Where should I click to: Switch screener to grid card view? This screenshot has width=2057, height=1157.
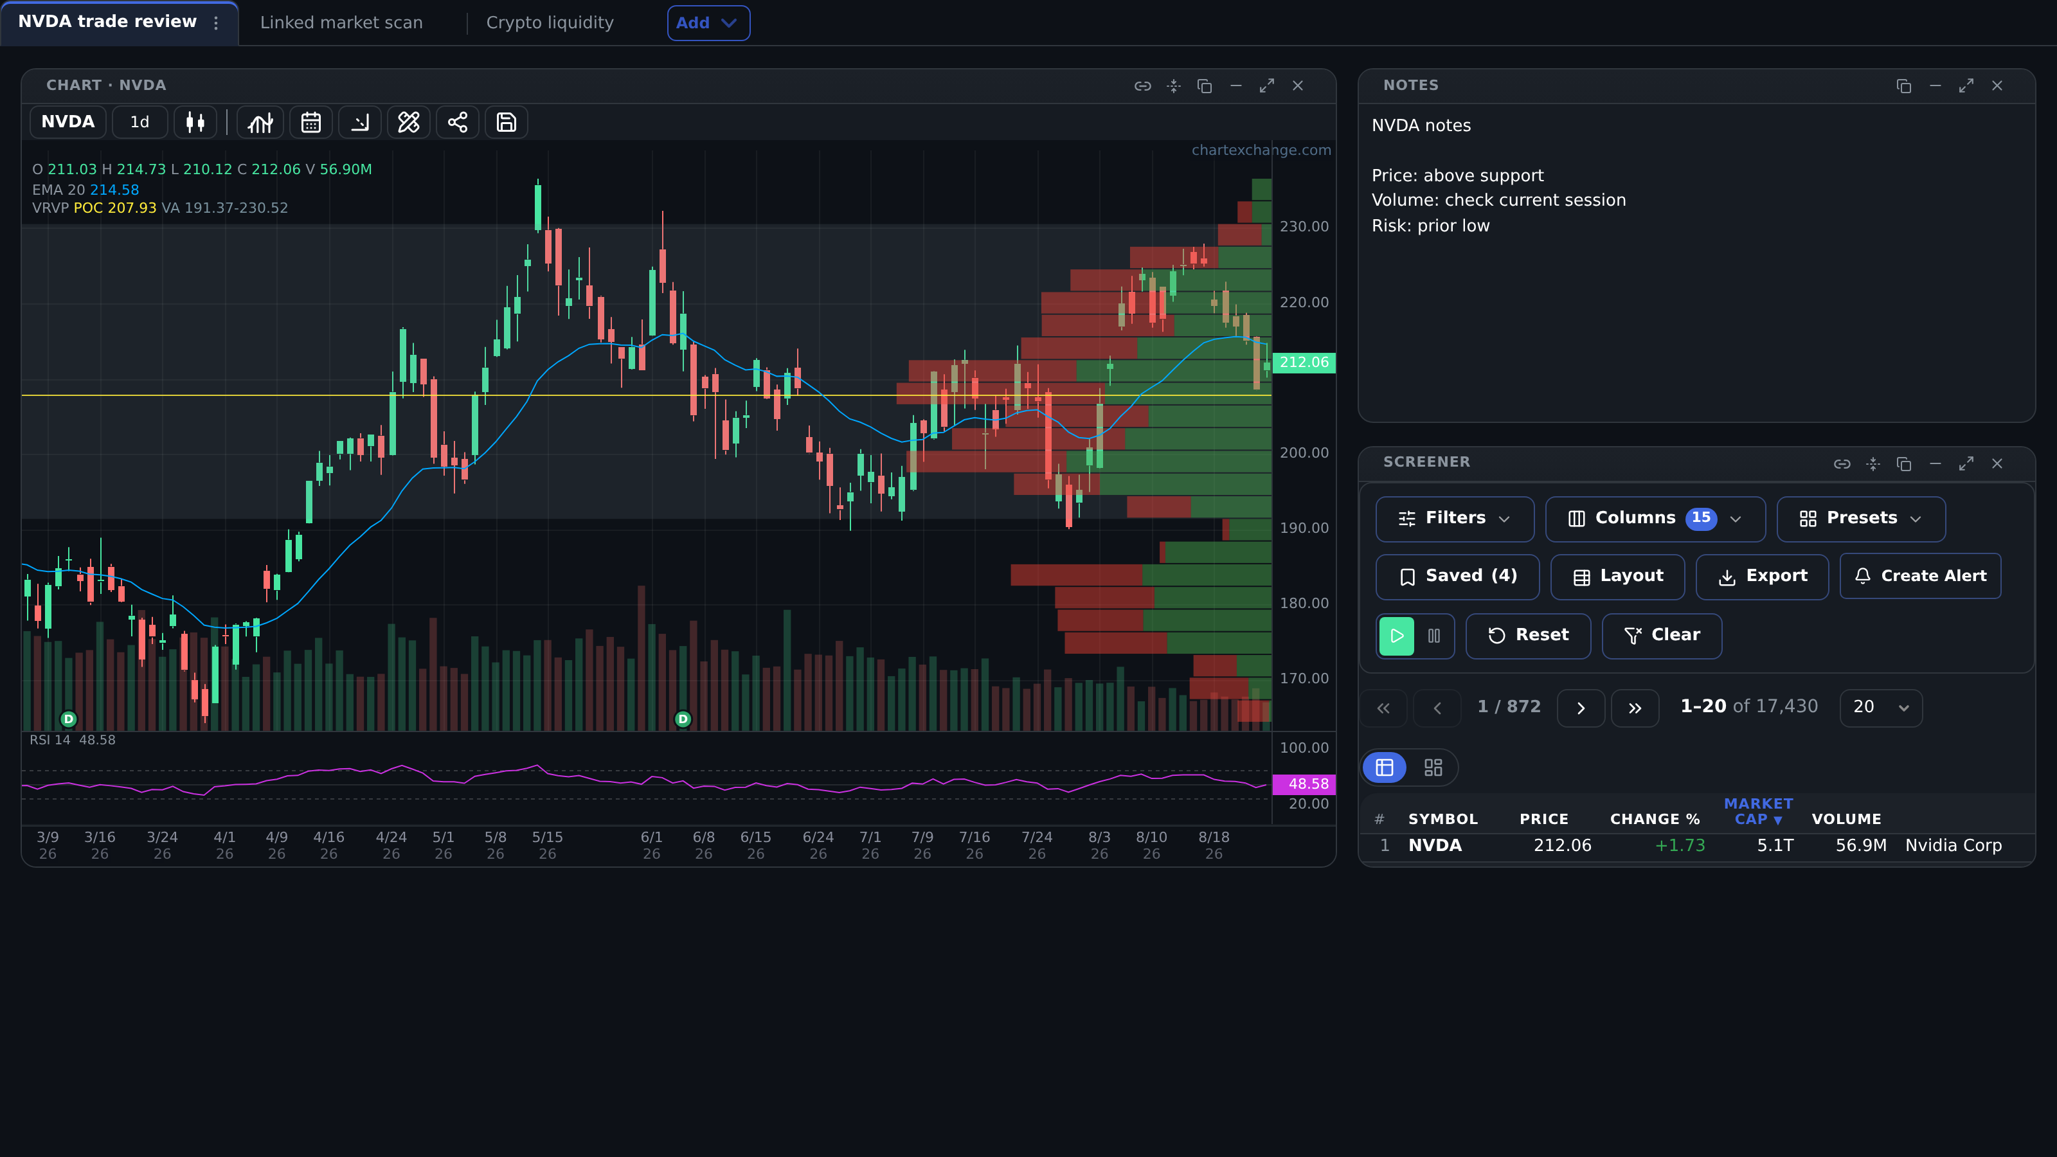pyautogui.click(x=1433, y=767)
